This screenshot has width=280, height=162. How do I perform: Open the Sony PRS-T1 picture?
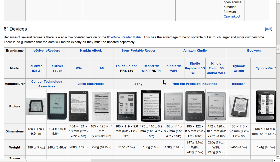point(151,106)
